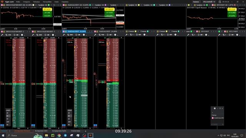Click the clock icon beside the time
The image size is (246, 138).
click(x=220, y=2)
